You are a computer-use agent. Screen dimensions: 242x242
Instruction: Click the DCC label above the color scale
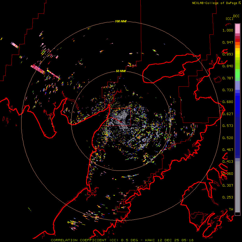point(236,16)
